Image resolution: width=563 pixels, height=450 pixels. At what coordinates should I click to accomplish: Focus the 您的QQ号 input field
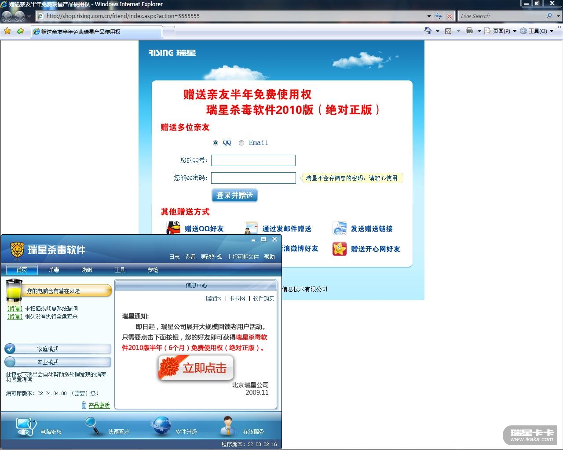(x=253, y=160)
